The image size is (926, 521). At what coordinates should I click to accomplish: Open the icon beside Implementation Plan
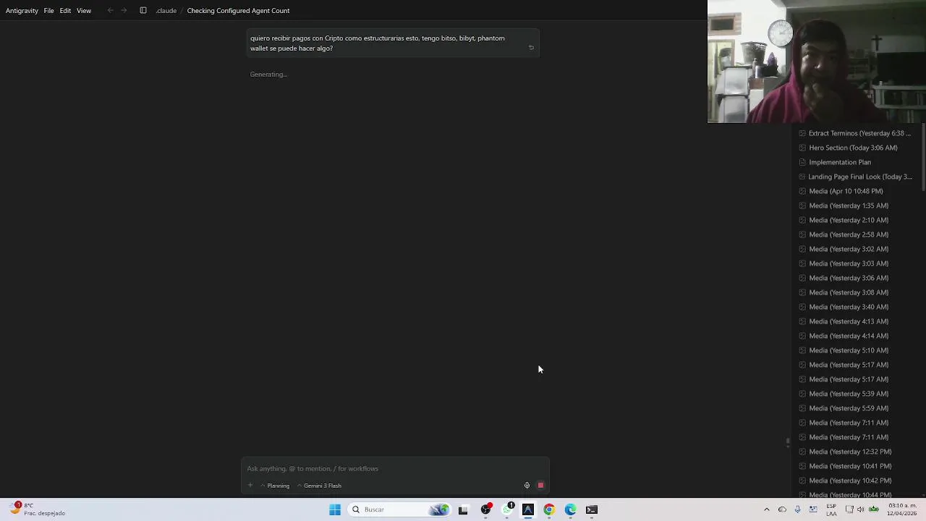tap(802, 162)
